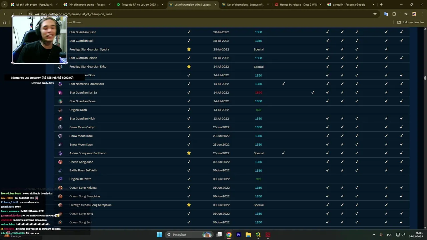Click the Star Guardian Nilah champion icon
Screen dimensions: 427x240
(x=60, y=119)
